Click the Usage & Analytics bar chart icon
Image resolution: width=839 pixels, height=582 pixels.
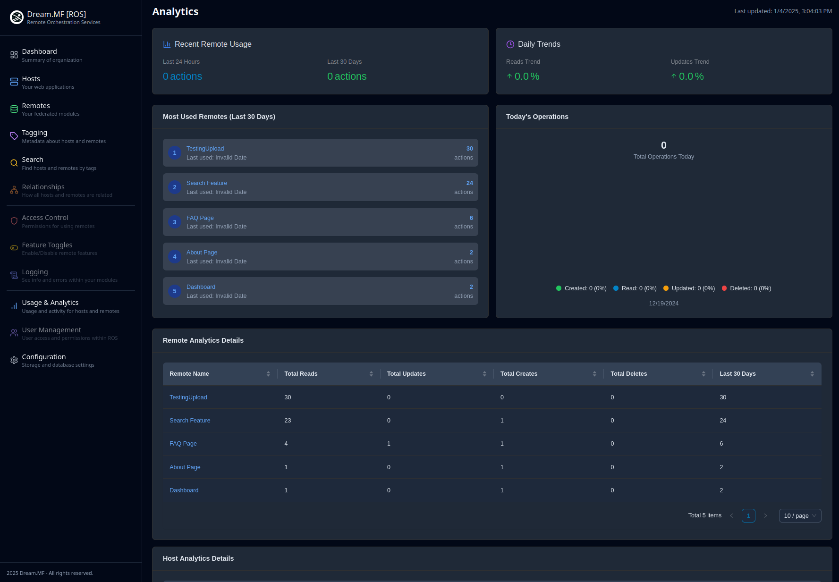coord(14,306)
